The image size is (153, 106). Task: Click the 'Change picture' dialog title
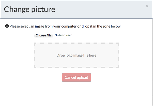click(29, 9)
